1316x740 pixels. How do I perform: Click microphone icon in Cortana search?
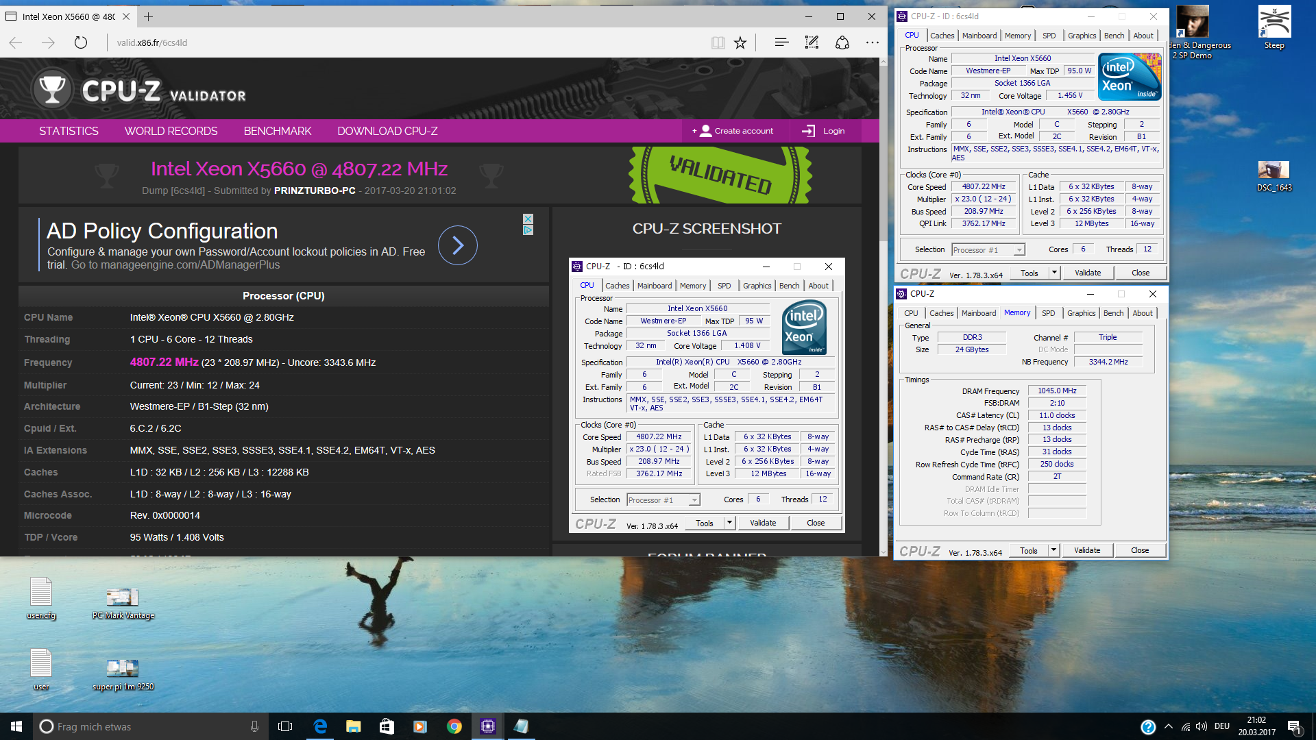tap(254, 726)
